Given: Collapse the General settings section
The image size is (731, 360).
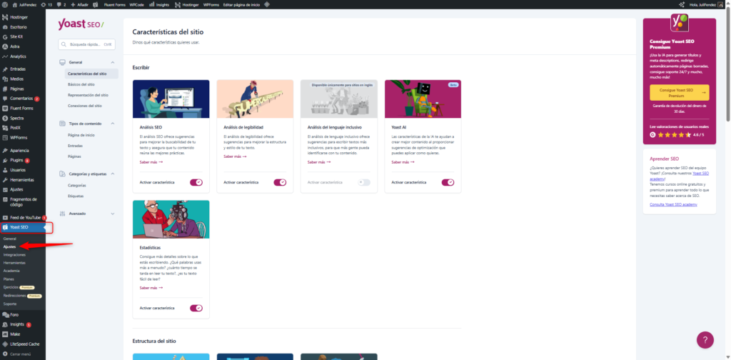Looking at the screenshot, I should 87,62.
